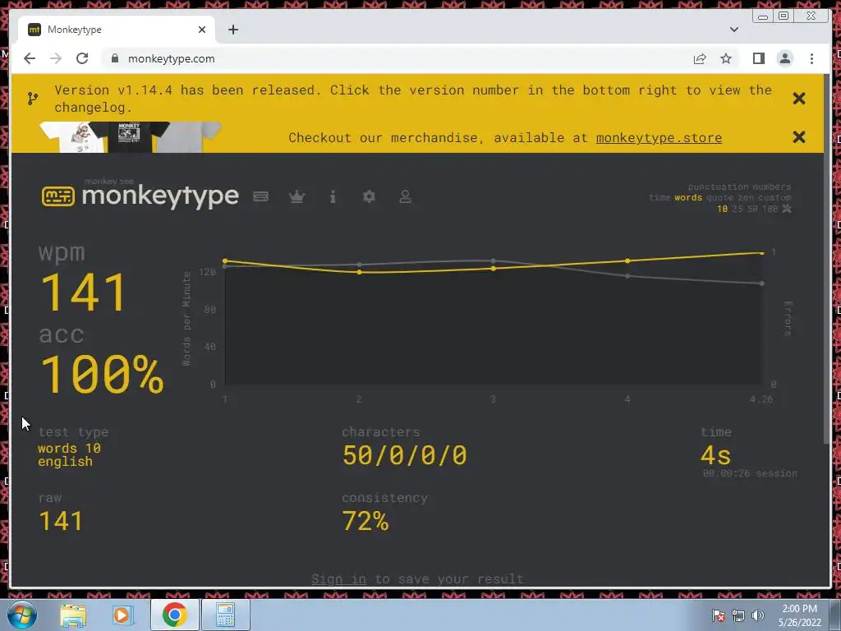Bookmark this page with star
This screenshot has height=631, width=841.
726,58
